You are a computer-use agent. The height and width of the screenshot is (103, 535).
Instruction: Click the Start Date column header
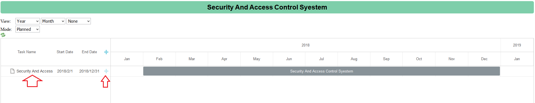[x=65, y=52]
